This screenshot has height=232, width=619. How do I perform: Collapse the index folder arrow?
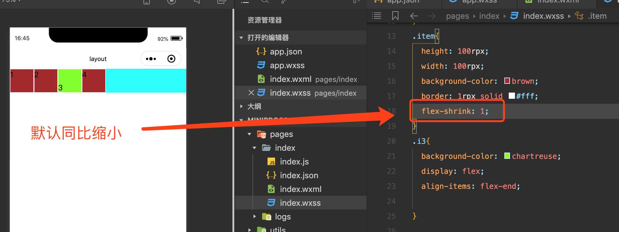254,148
